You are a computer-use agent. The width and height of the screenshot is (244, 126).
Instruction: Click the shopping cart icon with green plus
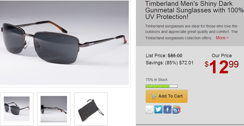point(154,96)
